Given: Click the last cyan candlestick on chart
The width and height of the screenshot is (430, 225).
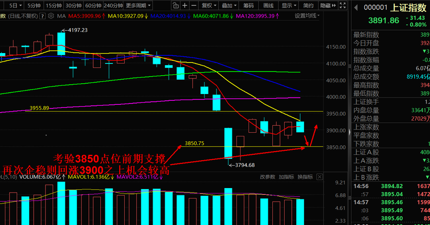Looking at the screenshot, I should [300, 126].
